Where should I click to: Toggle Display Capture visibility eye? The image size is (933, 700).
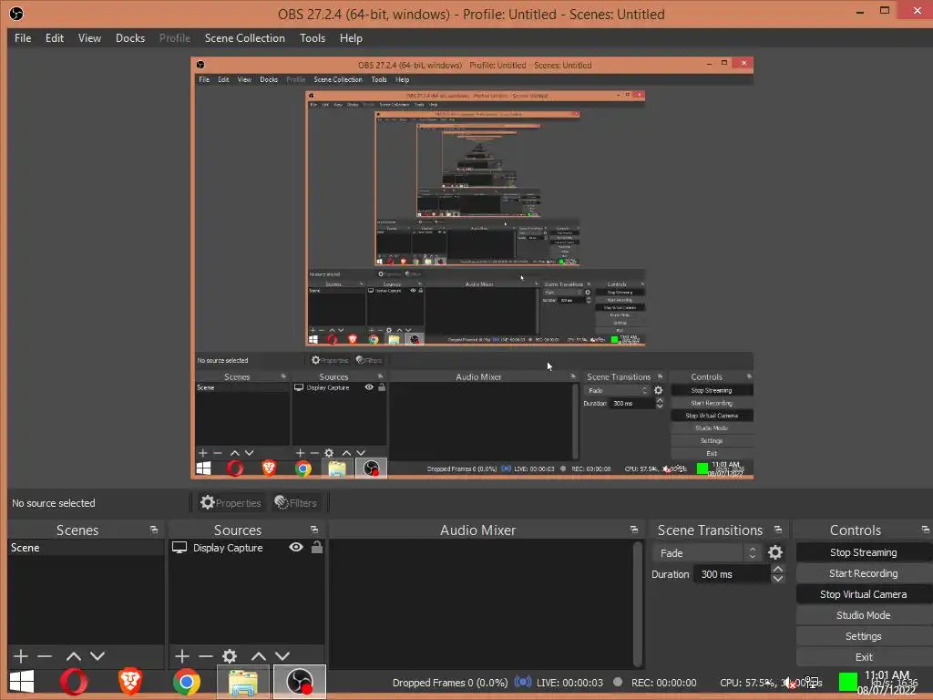tap(296, 547)
